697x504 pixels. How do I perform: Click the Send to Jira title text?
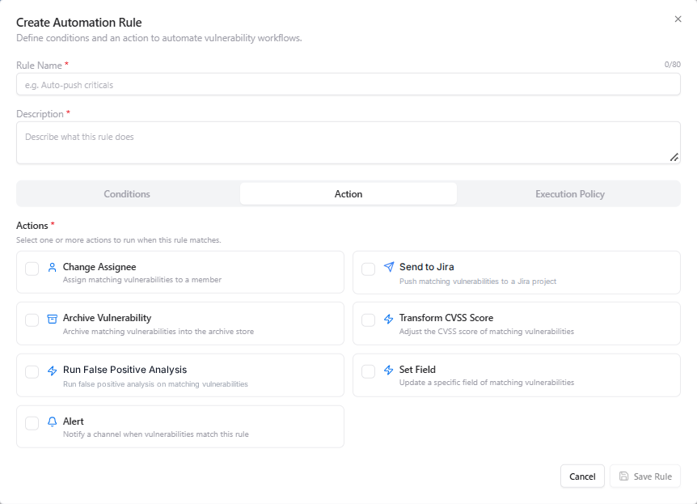pos(427,267)
